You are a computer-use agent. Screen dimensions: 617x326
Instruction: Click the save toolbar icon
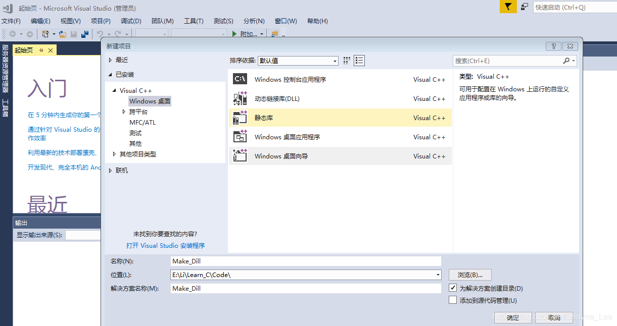(x=74, y=34)
